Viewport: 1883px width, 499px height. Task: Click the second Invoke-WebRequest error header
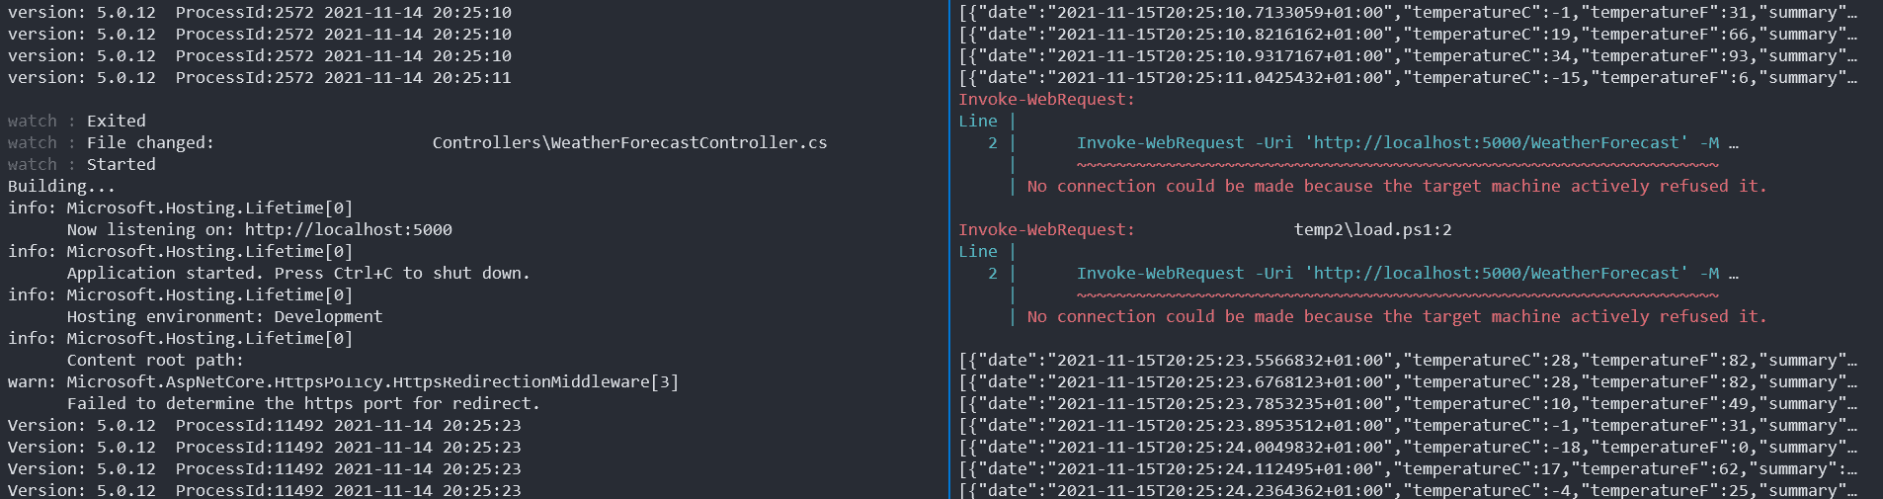coord(1046,229)
